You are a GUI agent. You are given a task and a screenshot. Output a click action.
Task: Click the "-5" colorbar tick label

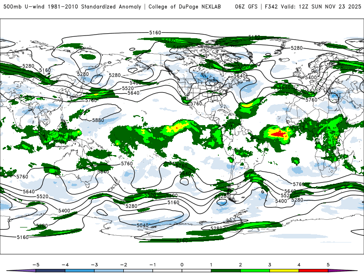[x=36, y=265]
